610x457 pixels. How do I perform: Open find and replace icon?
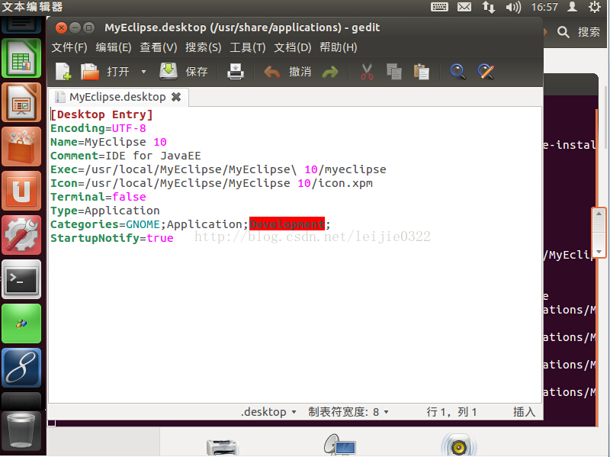pos(486,72)
